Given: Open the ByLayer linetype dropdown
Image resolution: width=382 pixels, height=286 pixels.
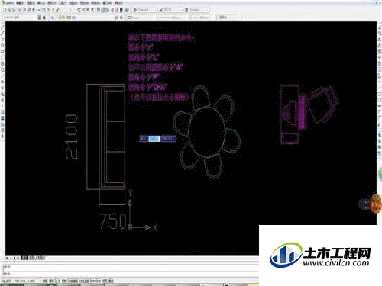Looking at the screenshot, I should click(x=174, y=18).
